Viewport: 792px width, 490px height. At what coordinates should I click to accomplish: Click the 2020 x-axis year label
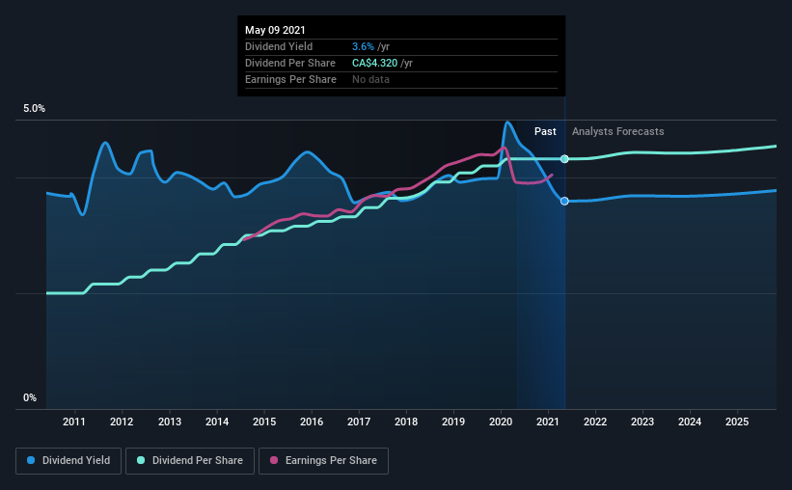(x=501, y=422)
